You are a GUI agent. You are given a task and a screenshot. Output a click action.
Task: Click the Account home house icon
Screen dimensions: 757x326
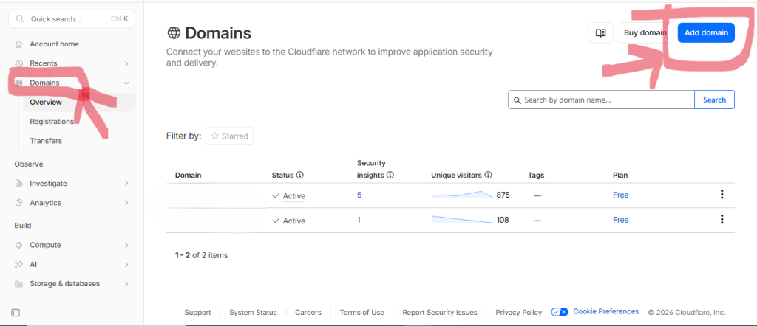coord(18,44)
